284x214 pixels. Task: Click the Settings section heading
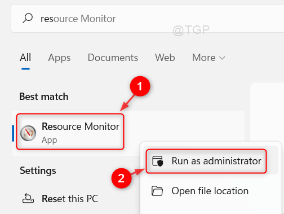(x=38, y=171)
